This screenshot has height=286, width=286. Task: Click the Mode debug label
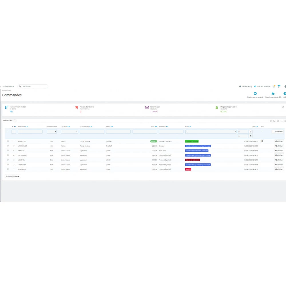tap(247, 86)
